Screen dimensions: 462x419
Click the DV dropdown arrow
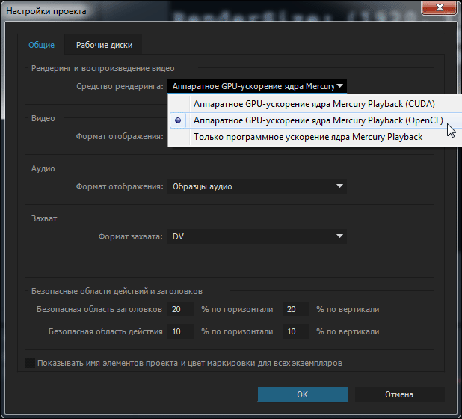click(x=339, y=236)
